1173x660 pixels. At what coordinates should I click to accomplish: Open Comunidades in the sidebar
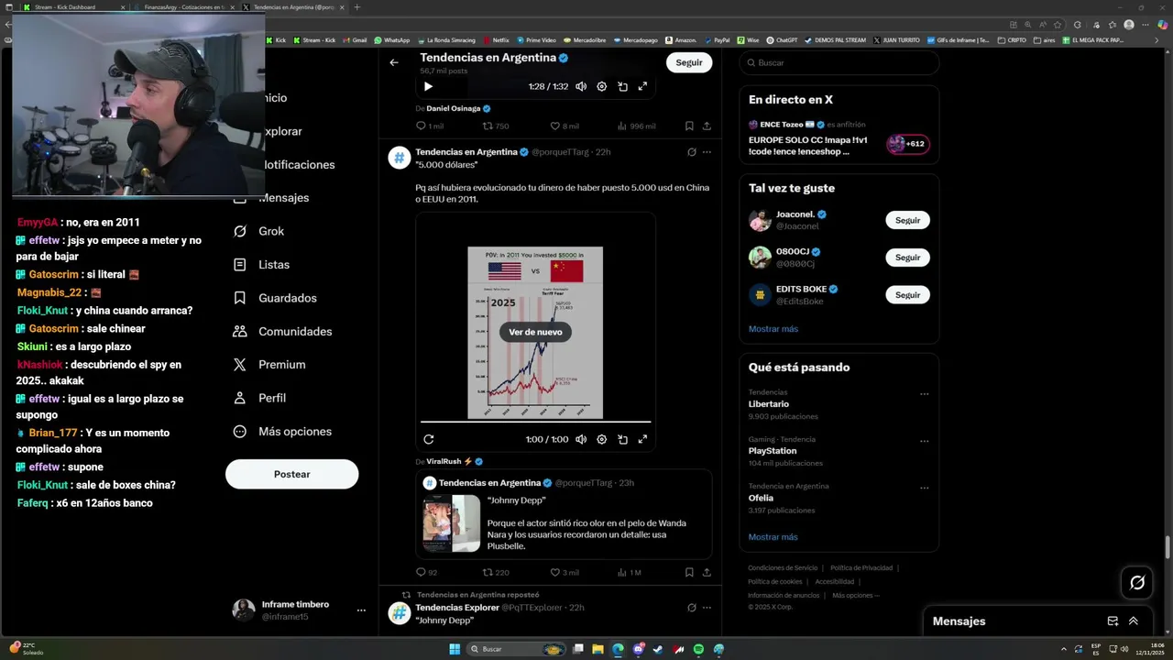282,331
